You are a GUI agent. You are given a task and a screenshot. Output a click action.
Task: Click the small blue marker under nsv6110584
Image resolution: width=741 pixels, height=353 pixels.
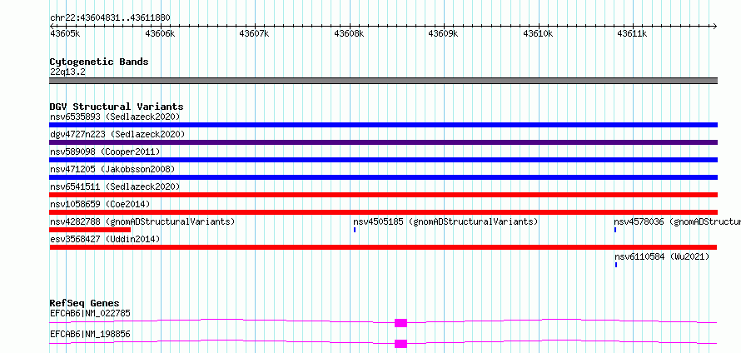click(616, 265)
